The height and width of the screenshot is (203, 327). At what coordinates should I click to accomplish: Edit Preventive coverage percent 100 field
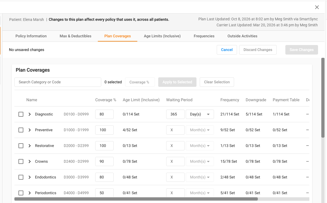[x=104, y=130]
